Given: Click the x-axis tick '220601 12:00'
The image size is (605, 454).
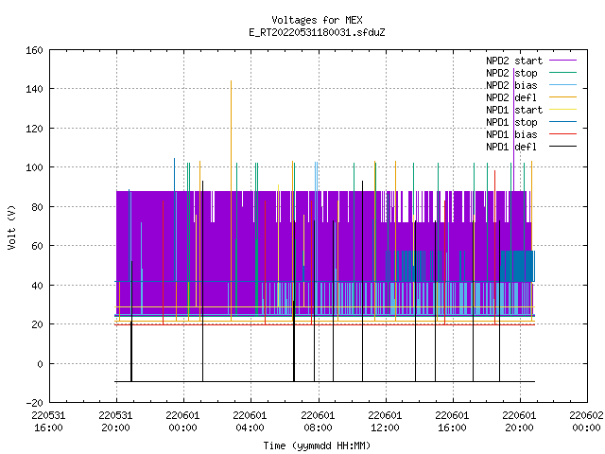Looking at the screenshot, I should tap(385, 422).
